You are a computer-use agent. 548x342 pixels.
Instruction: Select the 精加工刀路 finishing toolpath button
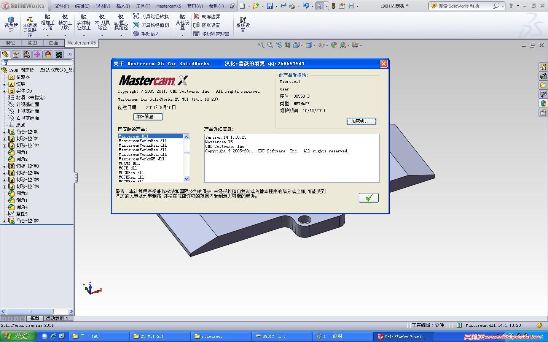(65, 23)
